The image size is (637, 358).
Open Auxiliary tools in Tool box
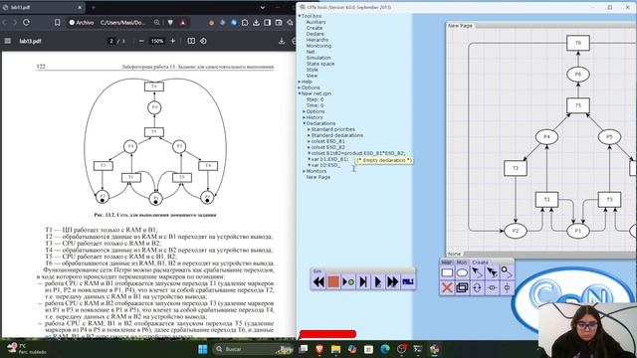[x=317, y=22]
